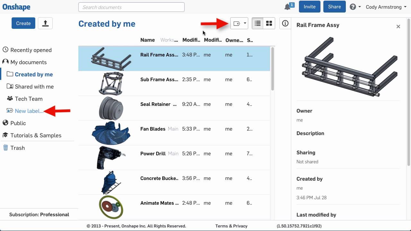Viewport: 411px width, 231px height.
Task: Click the Onshape logo
Action: tap(16, 7)
